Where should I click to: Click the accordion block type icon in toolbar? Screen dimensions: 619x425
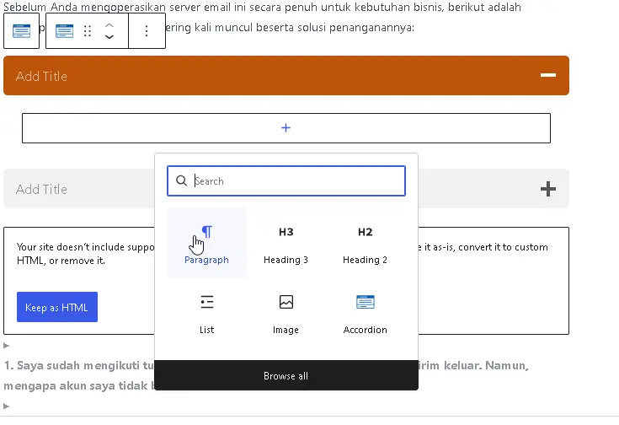click(x=64, y=31)
